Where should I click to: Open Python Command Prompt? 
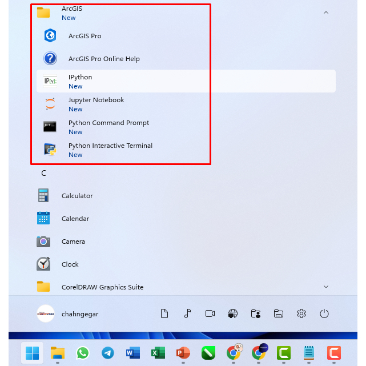(108, 127)
